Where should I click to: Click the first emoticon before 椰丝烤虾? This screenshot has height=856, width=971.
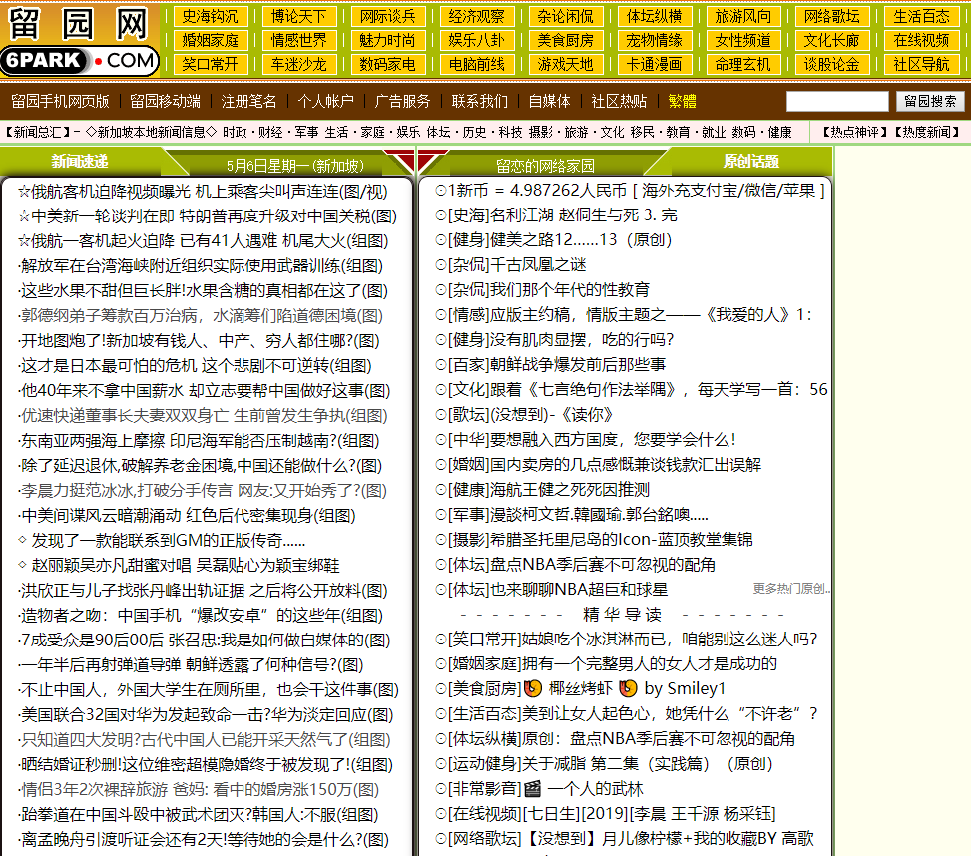[x=532, y=689]
